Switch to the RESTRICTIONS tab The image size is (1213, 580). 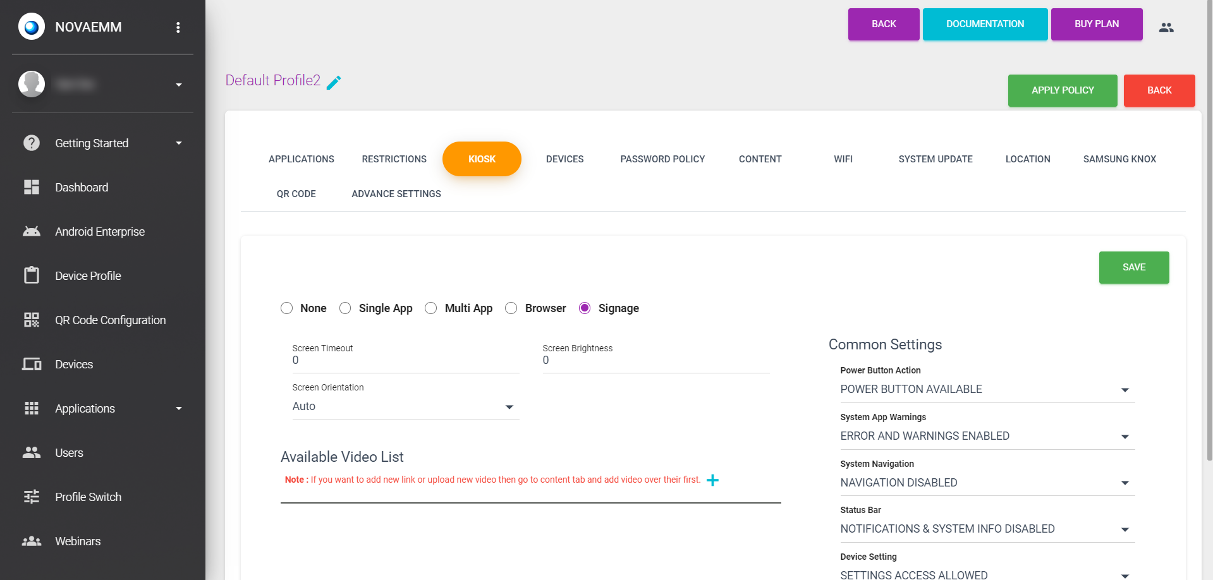(394, 159)
